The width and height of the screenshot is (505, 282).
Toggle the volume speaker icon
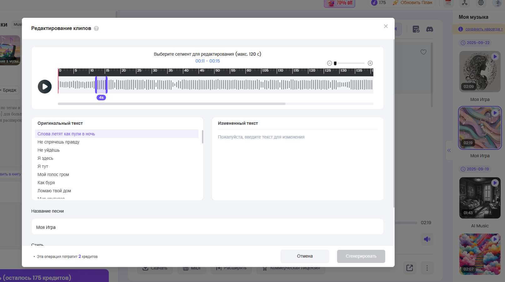point(427,239)
